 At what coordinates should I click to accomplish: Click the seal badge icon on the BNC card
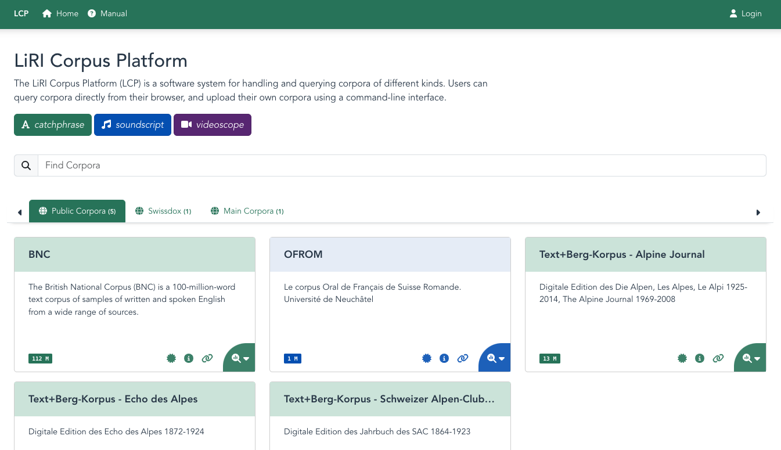(171, 358)
